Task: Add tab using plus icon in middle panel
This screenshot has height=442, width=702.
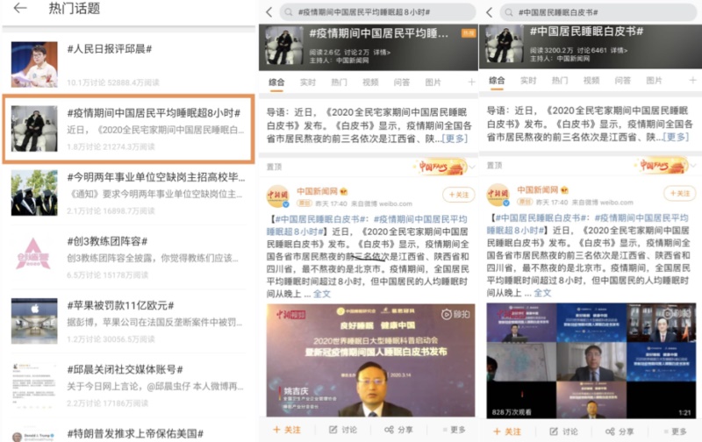Action: point(471,82)
